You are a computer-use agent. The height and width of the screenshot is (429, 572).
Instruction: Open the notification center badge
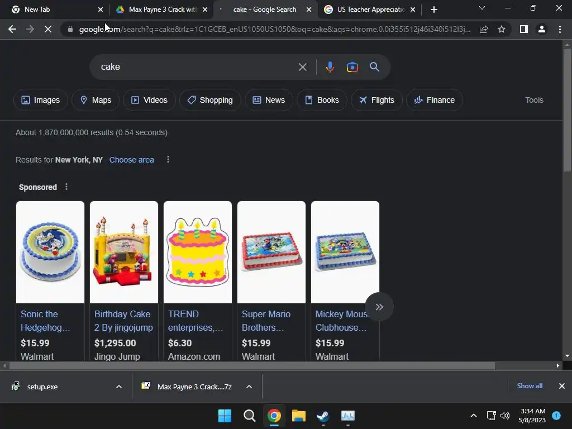(556, 416)
